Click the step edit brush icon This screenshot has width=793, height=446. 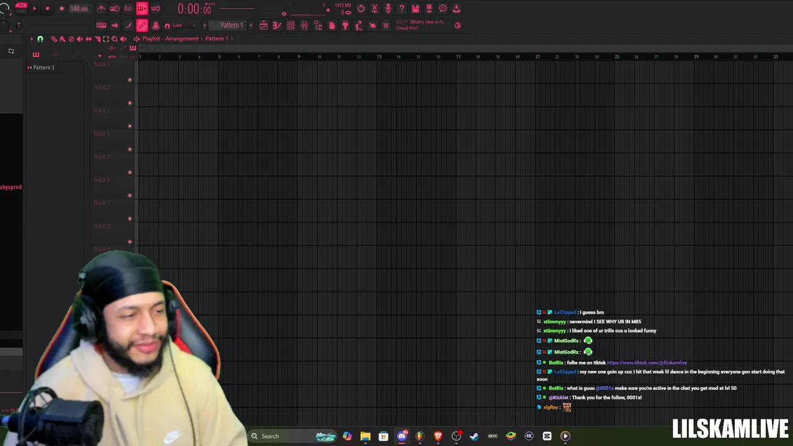click(128, 25)
